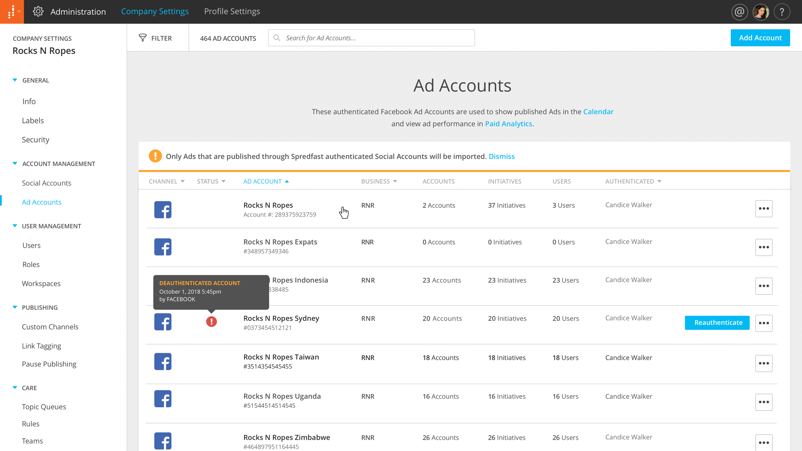Open more options for Uganda row
The width and height of the screenshot is (802, 451).
[x=764, y=402]
